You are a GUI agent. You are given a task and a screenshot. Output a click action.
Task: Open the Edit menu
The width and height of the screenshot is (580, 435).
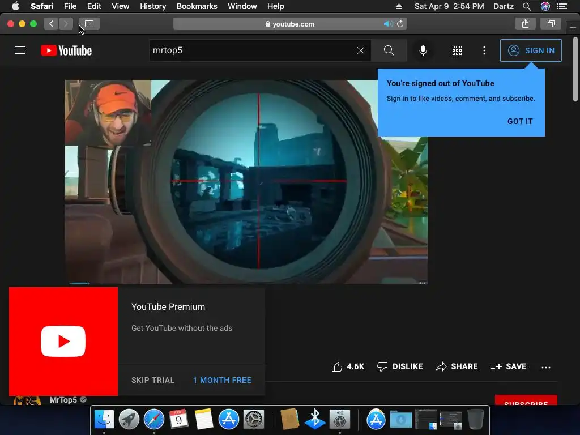click(94, 6)
